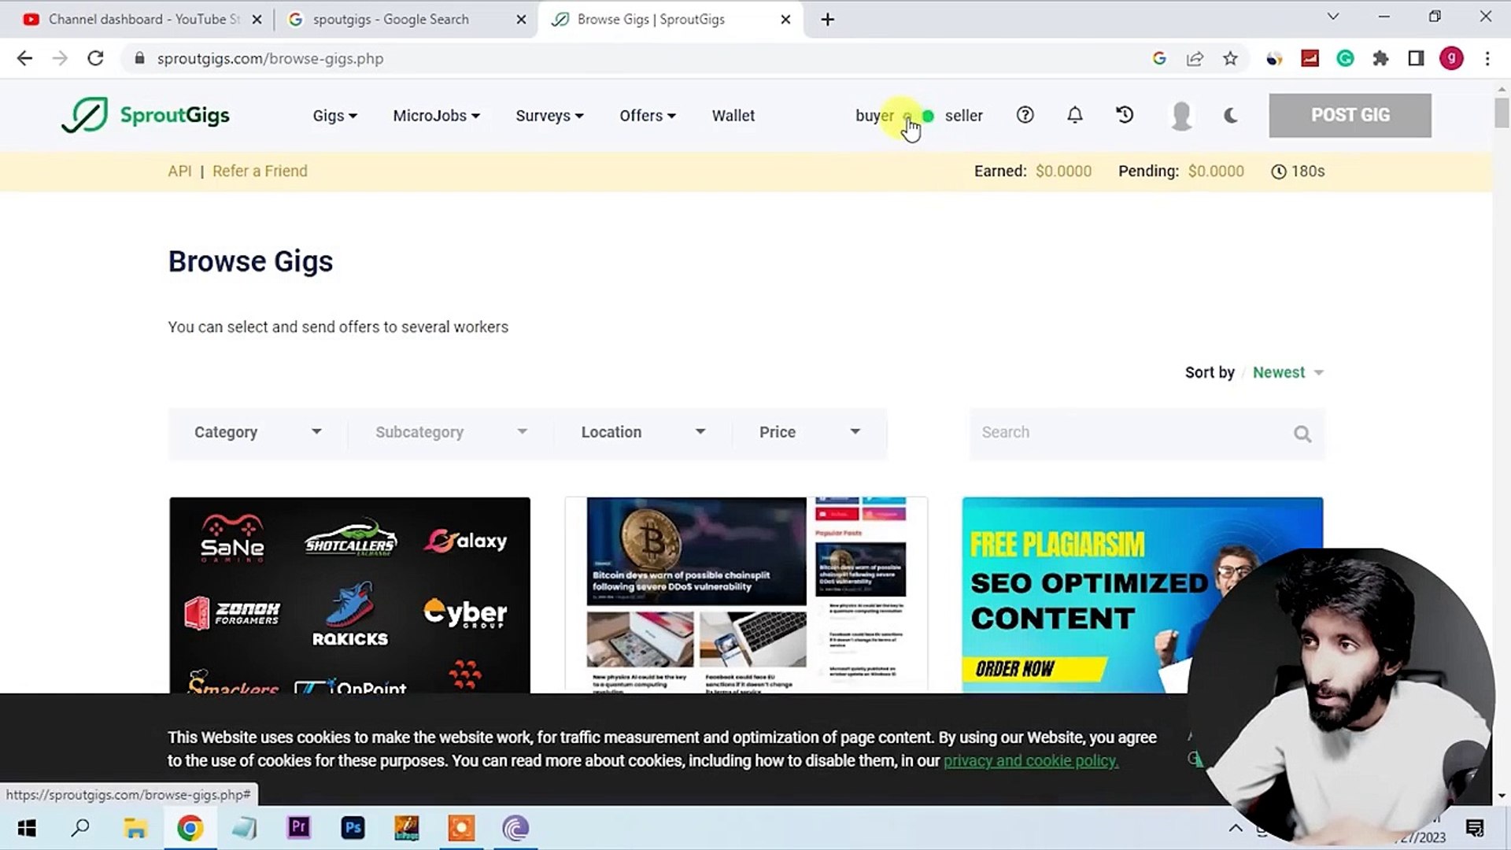The height and width of the screenshot is (850, 1511).
Task: Open the help question mark icon
Action: pos(1025,115)
